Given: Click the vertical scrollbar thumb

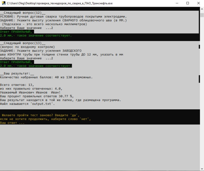Looking at the screenshot, I should 202,14.
